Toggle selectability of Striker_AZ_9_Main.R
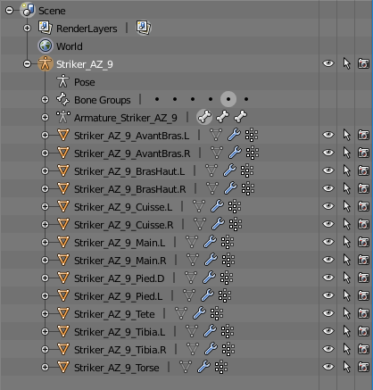This screenshot has height=390, width=373. (346, 260)
